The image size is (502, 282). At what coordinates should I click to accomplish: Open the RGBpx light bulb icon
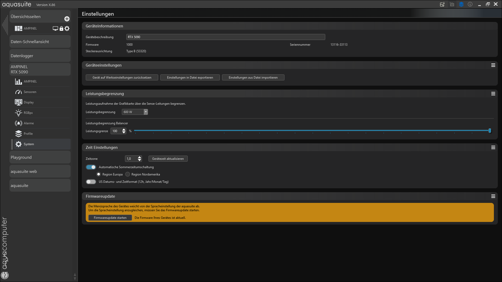(18, 113)
